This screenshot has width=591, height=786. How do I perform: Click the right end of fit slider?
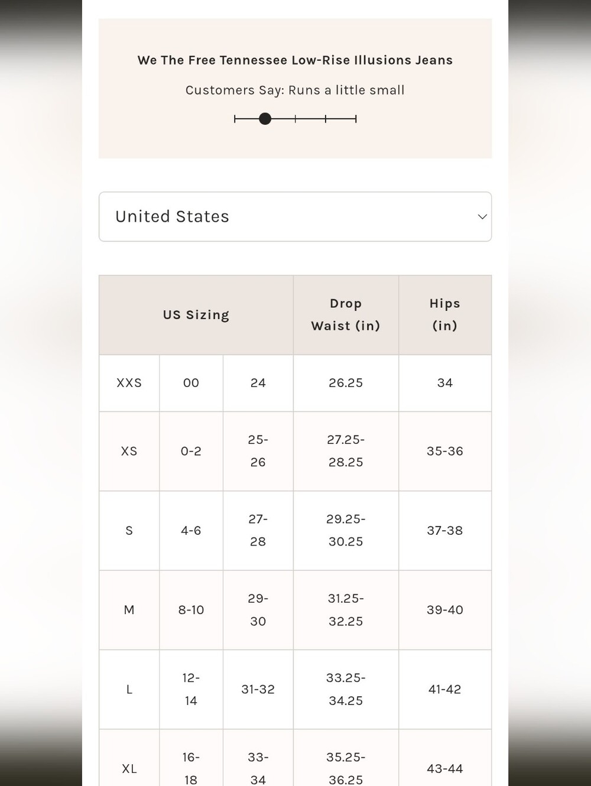356,119
